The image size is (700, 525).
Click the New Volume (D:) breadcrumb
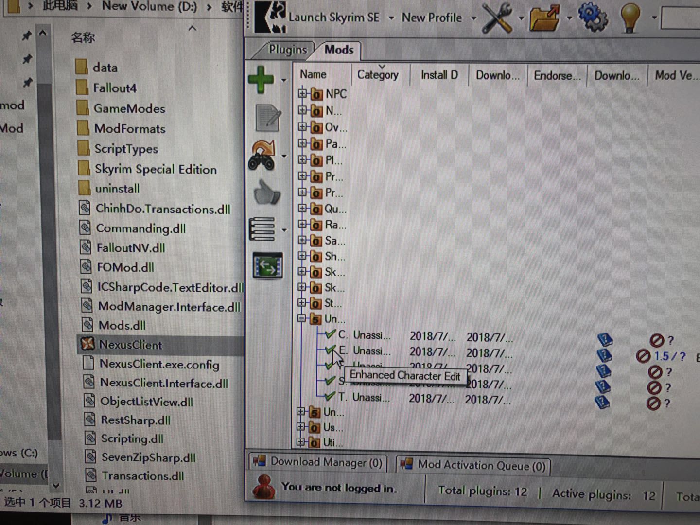[149, 6]
